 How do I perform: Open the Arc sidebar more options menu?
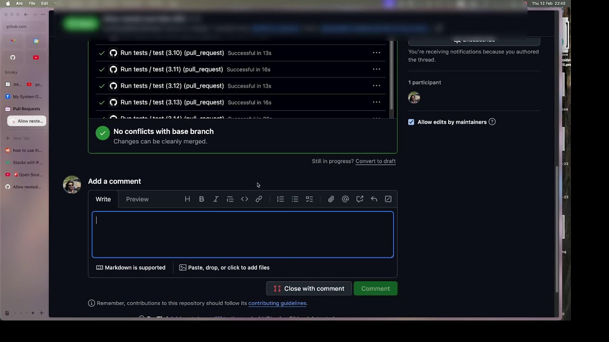pos(42,14)
